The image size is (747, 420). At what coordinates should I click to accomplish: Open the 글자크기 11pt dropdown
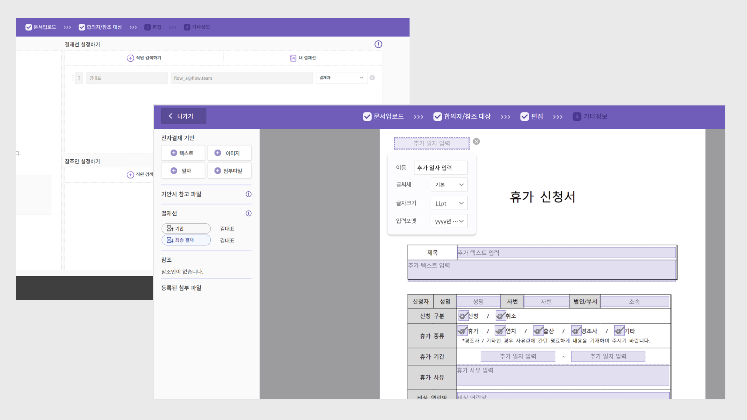coord(449,203)
